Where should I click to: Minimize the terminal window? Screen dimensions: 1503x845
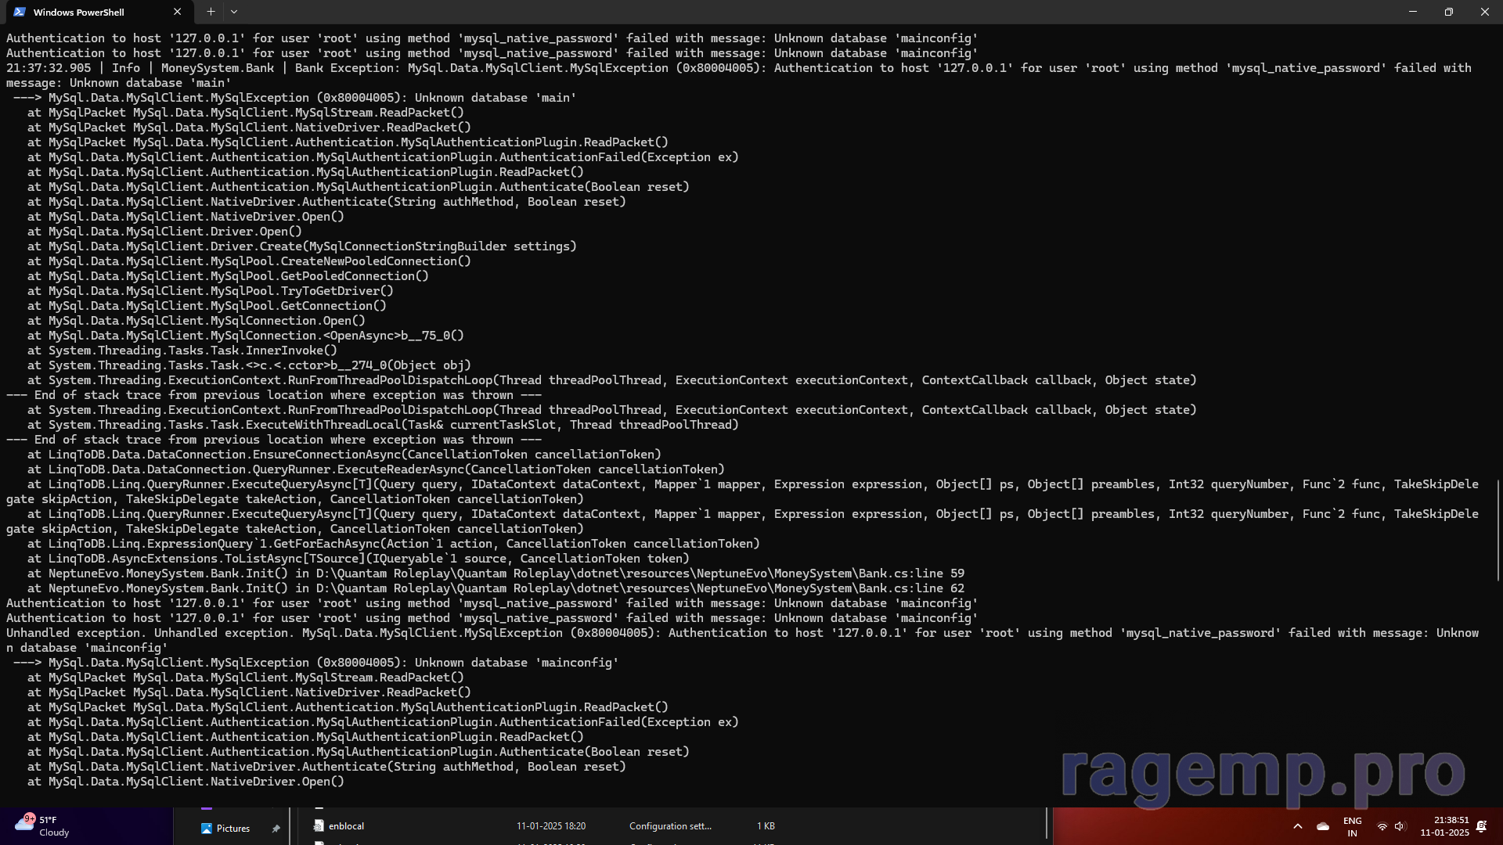click(1413, 12)
